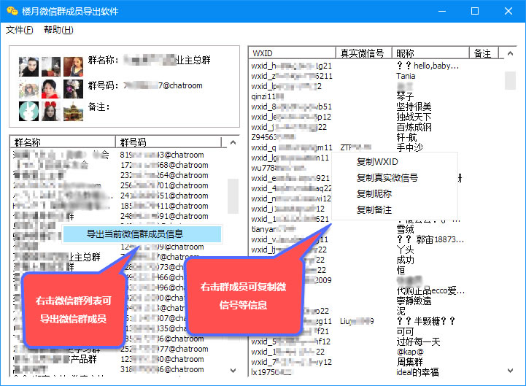
Task: Click group list scroll up arrow
Action: (x=233, y=142)
